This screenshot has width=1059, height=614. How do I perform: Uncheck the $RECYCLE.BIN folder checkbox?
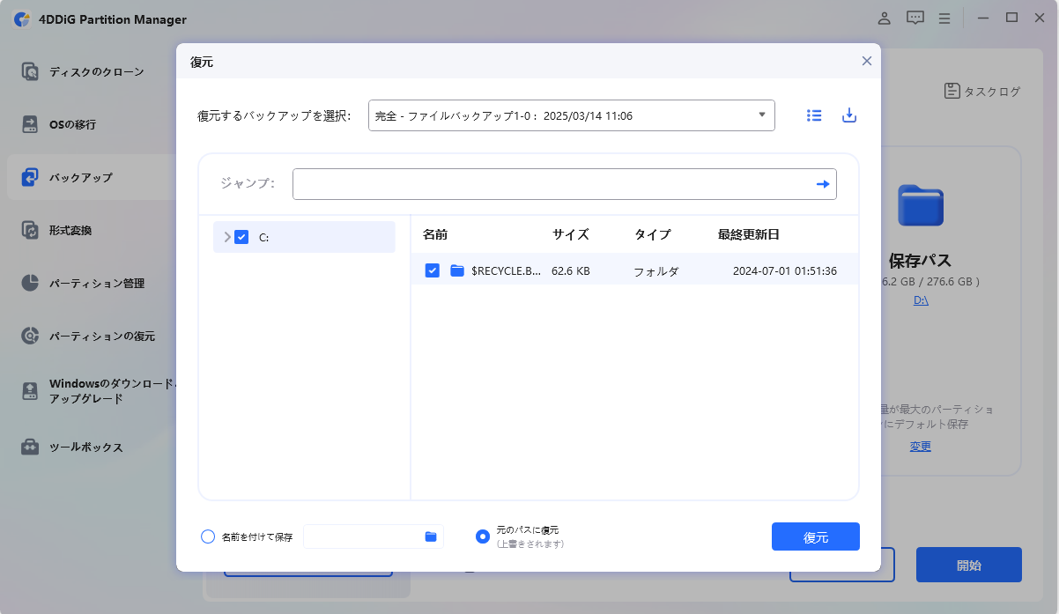pyautogui.click(x=433, y=270)
